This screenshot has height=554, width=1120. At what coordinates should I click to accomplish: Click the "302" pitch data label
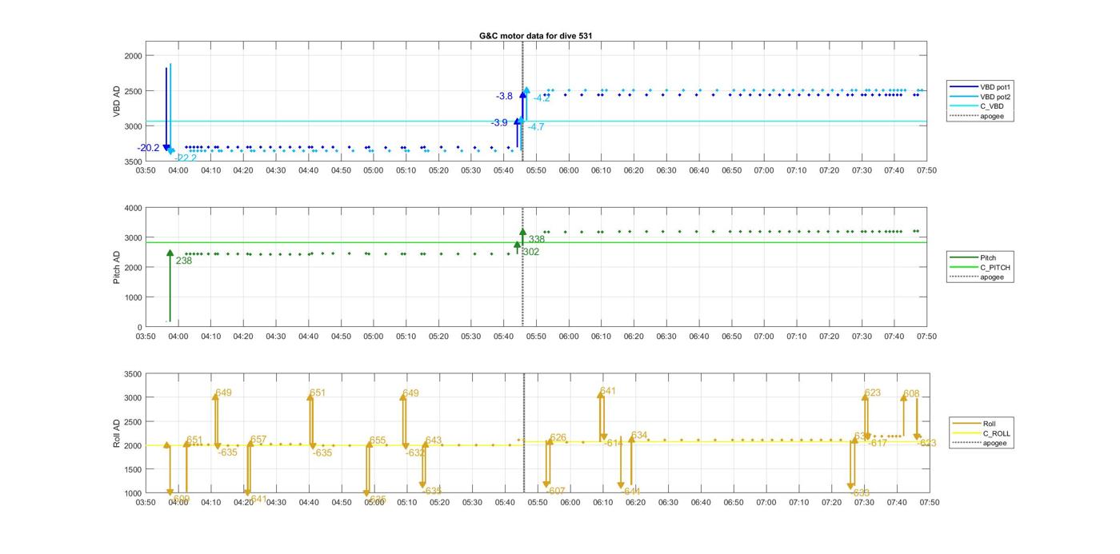click(530, 252)
